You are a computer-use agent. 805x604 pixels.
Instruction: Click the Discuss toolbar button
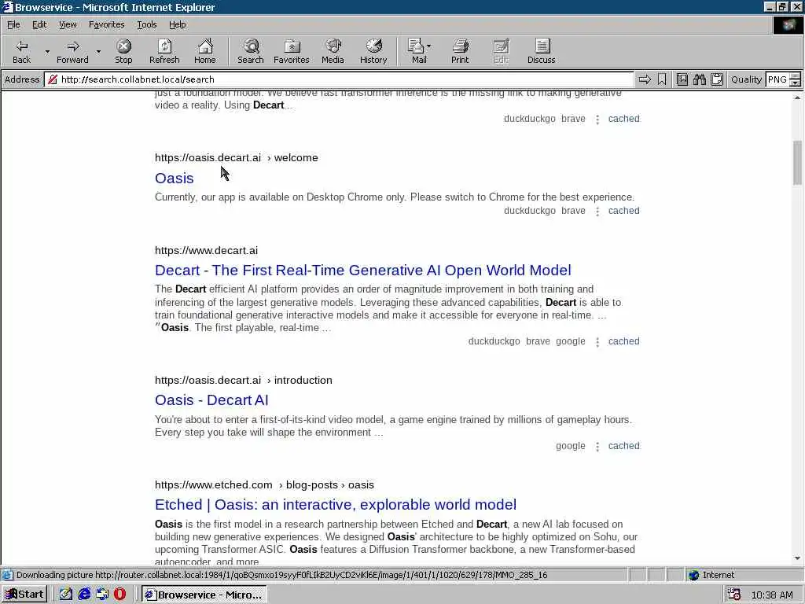tap(541, 51)
